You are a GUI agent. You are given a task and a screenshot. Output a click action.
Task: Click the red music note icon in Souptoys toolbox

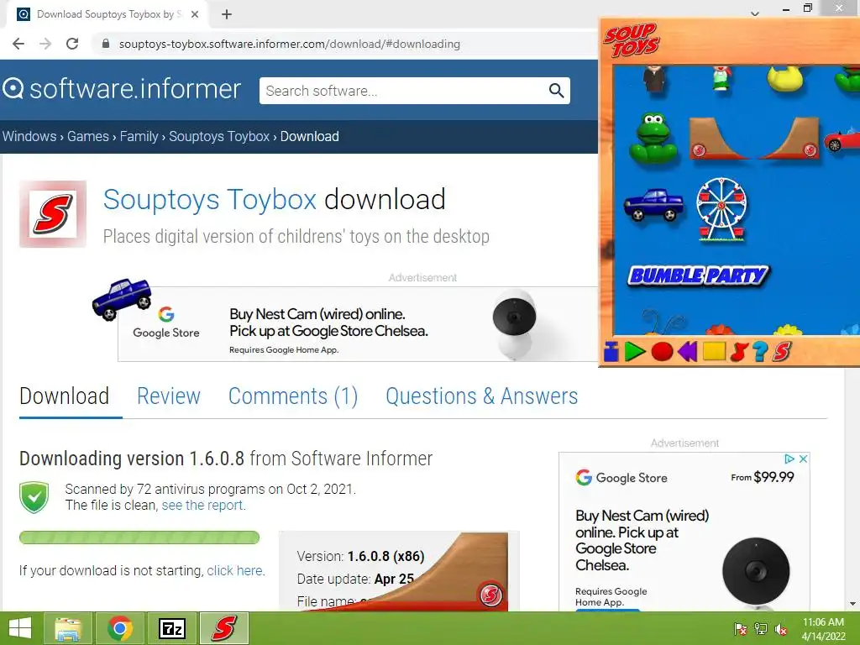738,352
